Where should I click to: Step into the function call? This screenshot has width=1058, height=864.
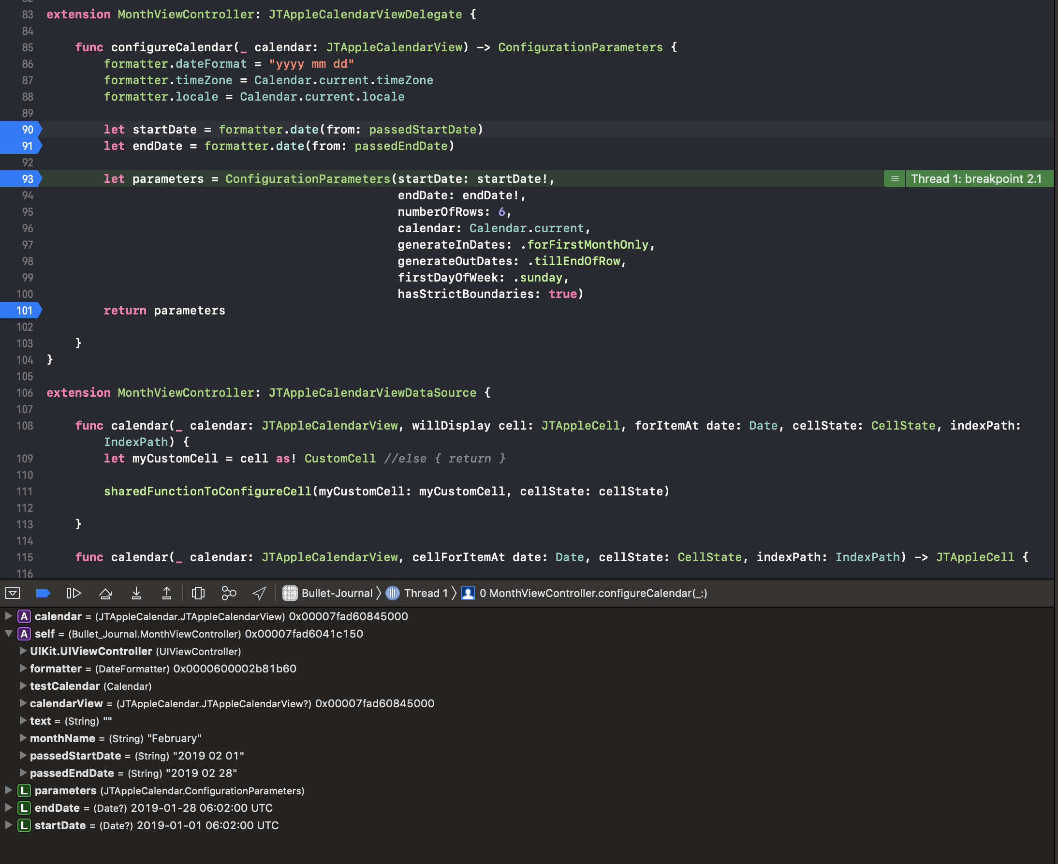coord(136,593)
